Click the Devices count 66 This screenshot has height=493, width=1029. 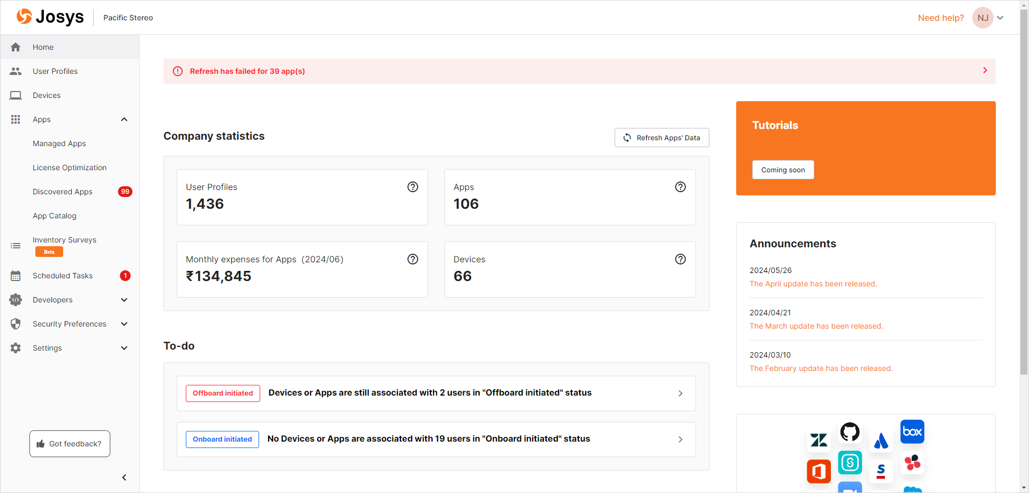463,276
